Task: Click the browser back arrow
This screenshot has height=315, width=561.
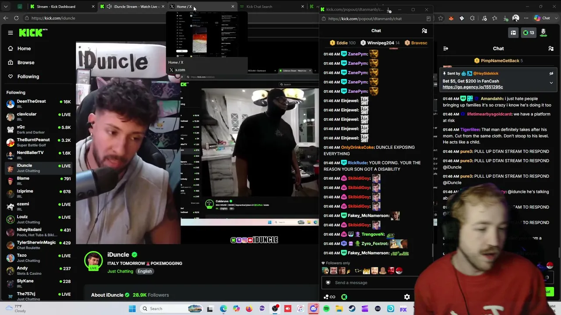Action: [6, 18]
